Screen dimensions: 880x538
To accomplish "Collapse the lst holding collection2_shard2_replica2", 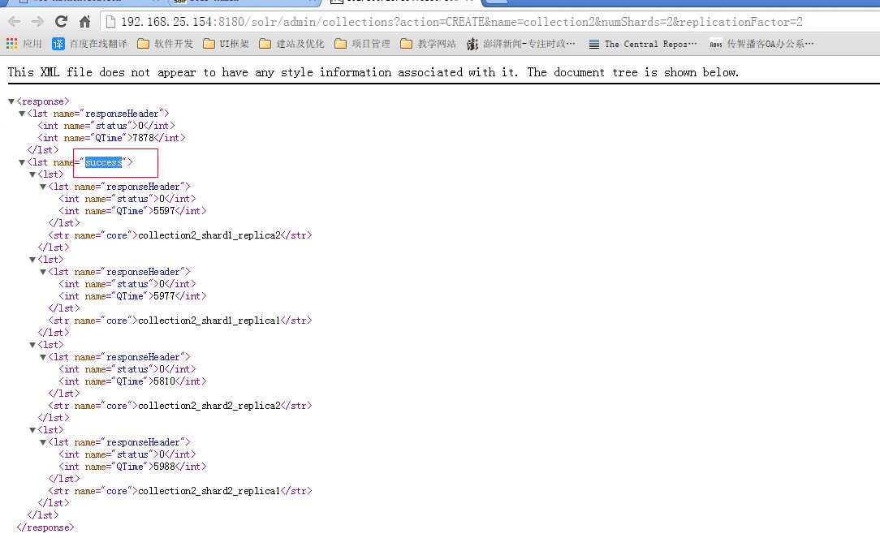I will [32, 345].
